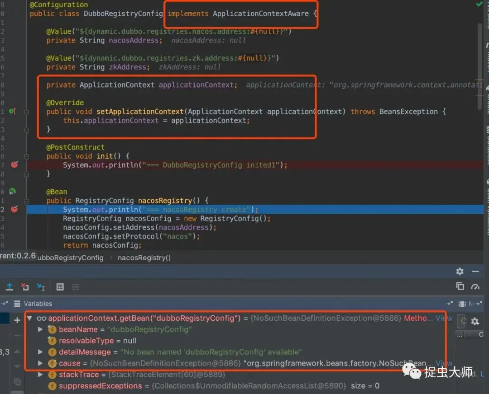
Task: Move watch up with up arrow icon
Action: [x=18, y=352]
